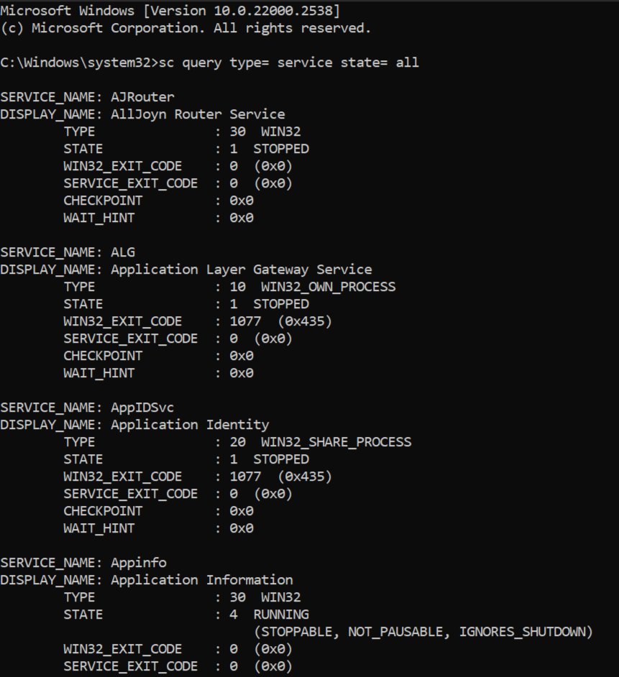This screenshot has width=619, height=677.
Task: Click the Appinfo service name
Action: pyautogui.click(x=138, y=563)
